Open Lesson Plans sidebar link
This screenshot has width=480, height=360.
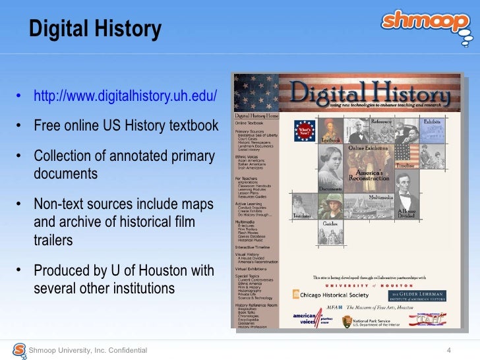(248, 193)
